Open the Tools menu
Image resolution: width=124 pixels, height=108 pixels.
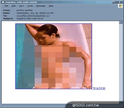pyautogui.click(x=30, y=6)
